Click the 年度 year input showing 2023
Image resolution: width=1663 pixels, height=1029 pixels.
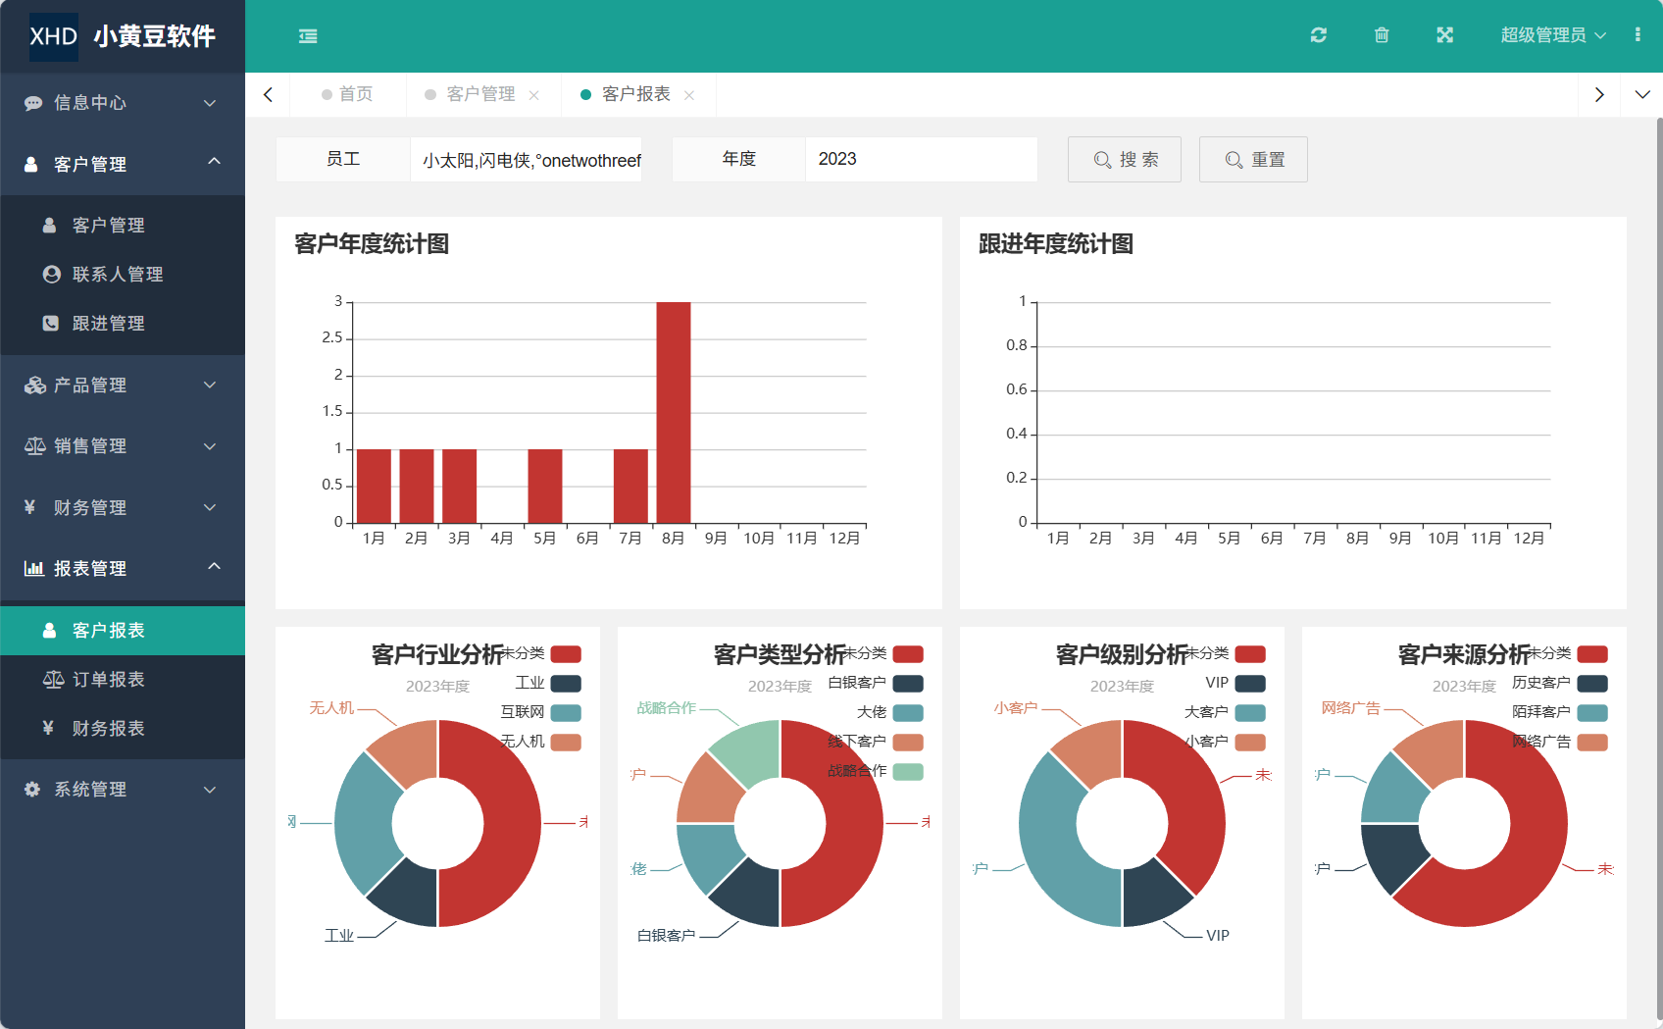(920, 159)
